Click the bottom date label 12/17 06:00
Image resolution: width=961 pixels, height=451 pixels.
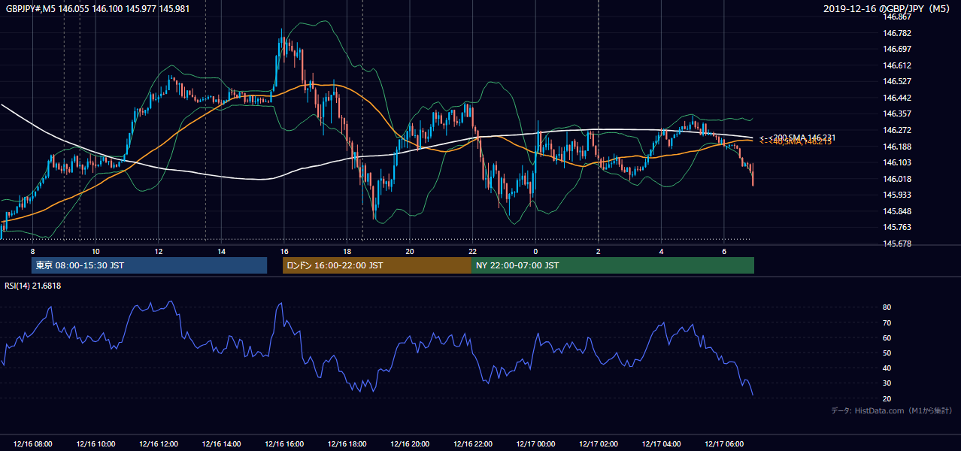724,444
